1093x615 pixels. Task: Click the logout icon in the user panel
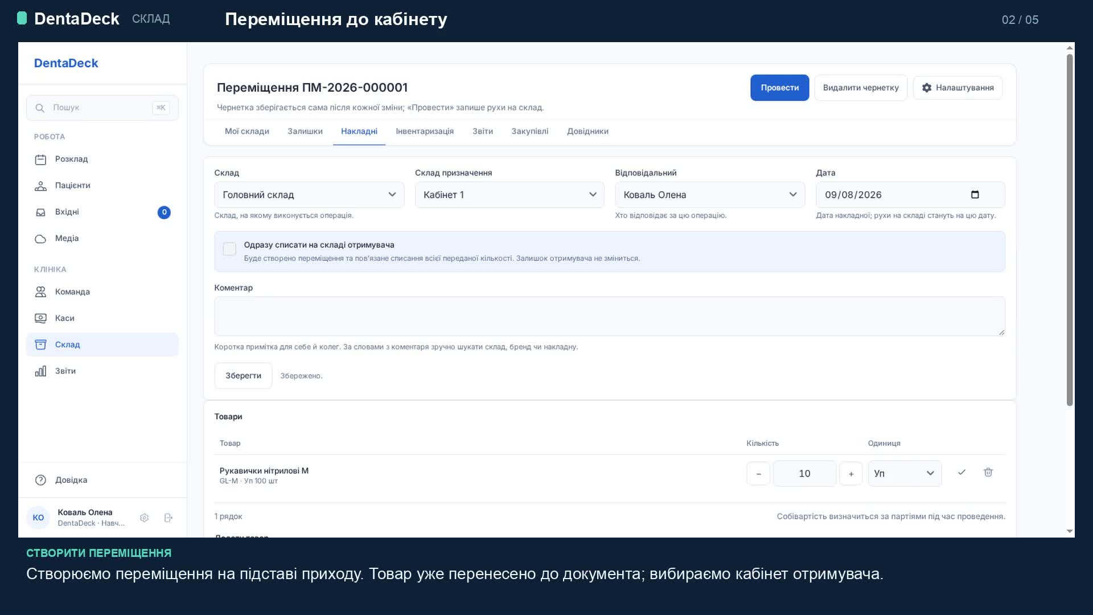[x=169, y=518]
